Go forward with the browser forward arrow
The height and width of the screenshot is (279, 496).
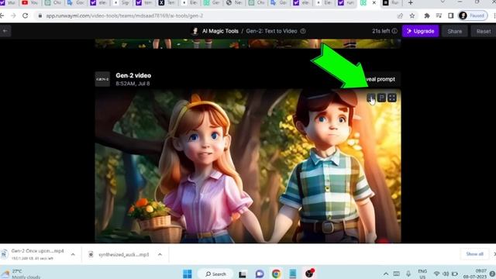pyautogui.click(x=13, y=15)
